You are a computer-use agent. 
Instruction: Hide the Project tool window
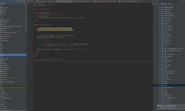click(x=25, y=1)
